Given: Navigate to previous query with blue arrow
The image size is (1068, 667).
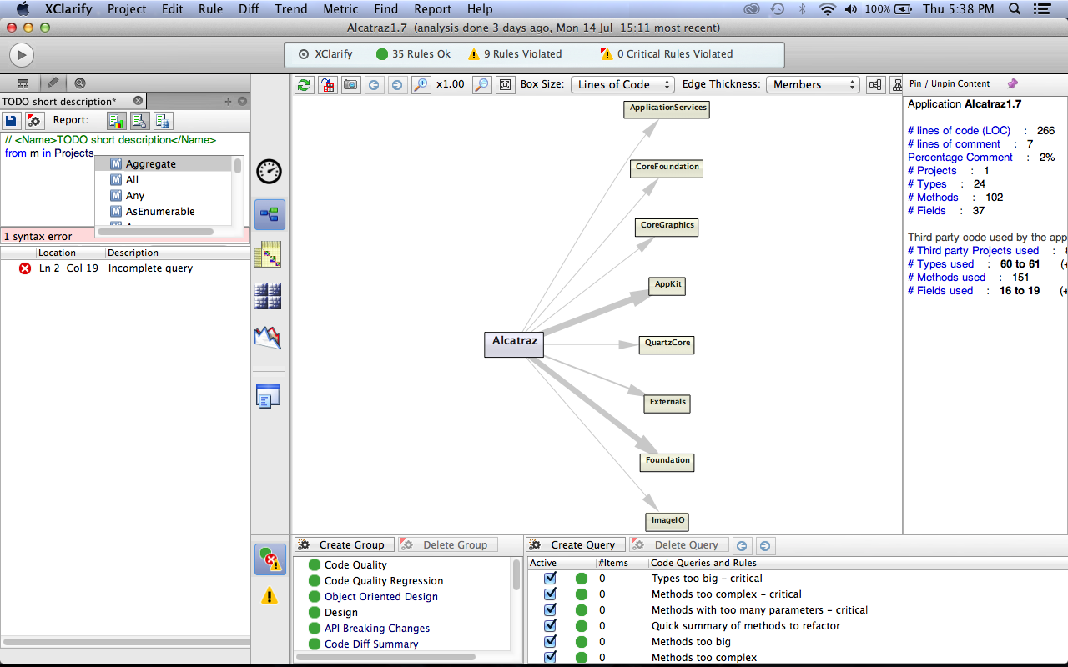Looking at the screenshot, I should [742, 545].
